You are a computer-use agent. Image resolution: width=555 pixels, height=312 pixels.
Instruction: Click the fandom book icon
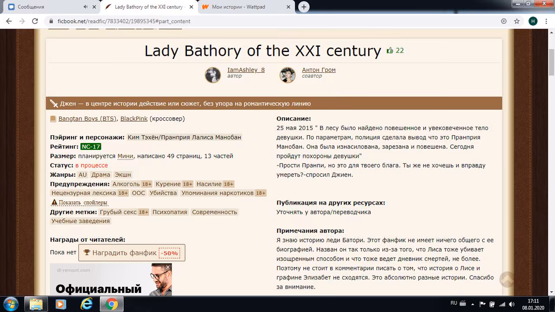53,119
